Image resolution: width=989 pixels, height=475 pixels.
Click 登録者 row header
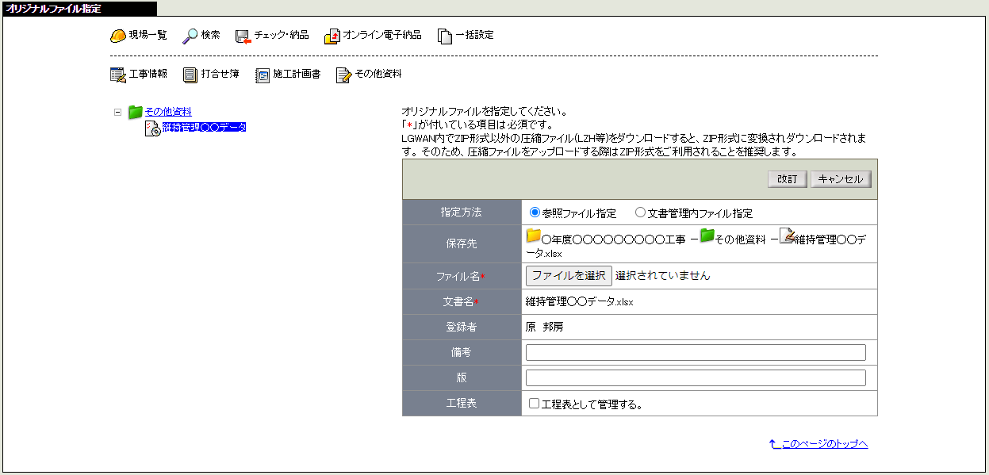click(x=462, y=327)
